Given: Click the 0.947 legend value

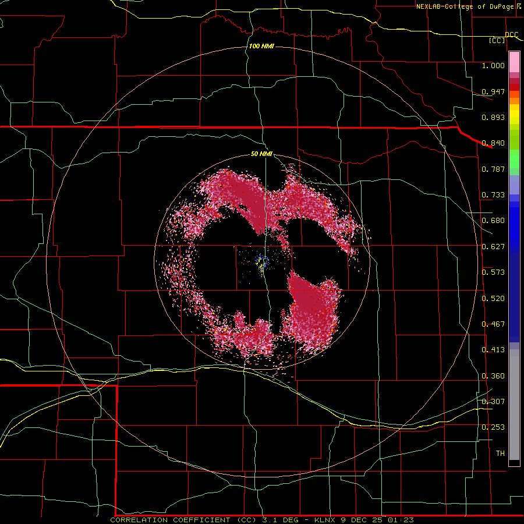Looking at the screenshot, I should 493,91.
